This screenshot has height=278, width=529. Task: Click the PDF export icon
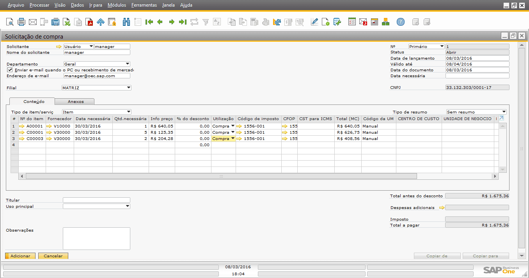click(89, 22)
